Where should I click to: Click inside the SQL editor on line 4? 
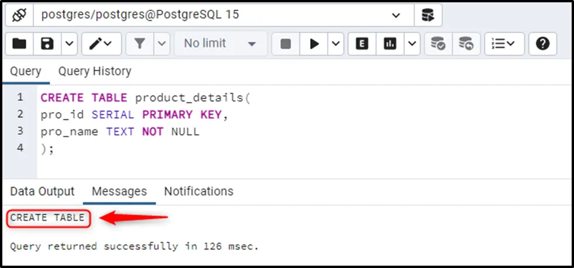[175, 148]
